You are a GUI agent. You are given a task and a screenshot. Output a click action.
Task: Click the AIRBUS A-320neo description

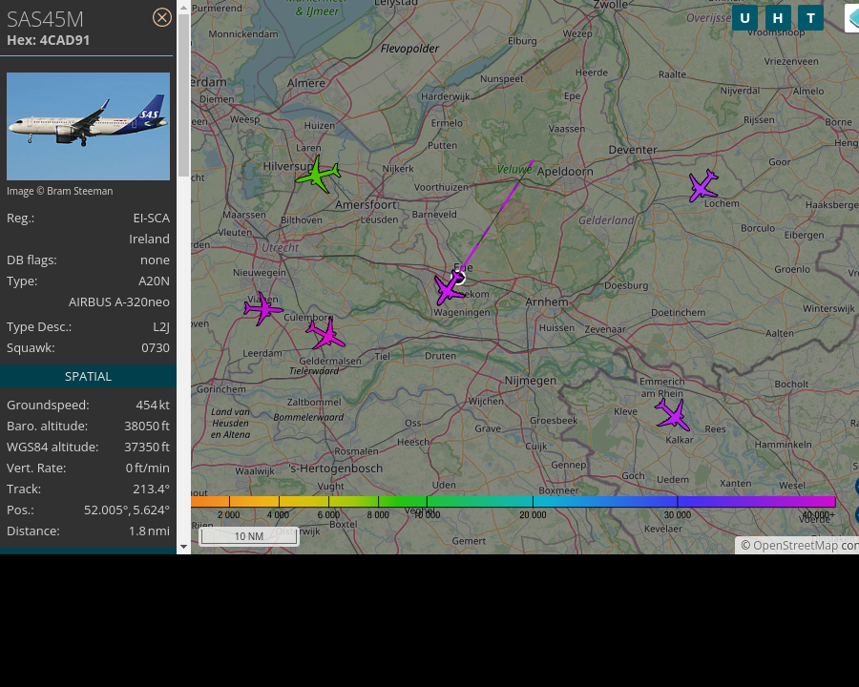pos(119,302)
